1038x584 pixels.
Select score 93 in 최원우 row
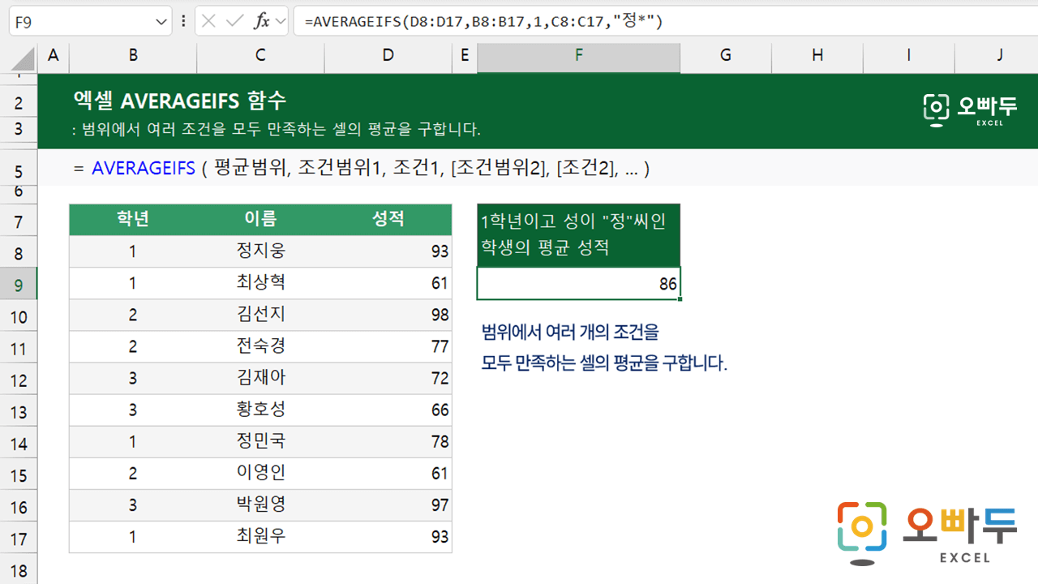point(388,536)
